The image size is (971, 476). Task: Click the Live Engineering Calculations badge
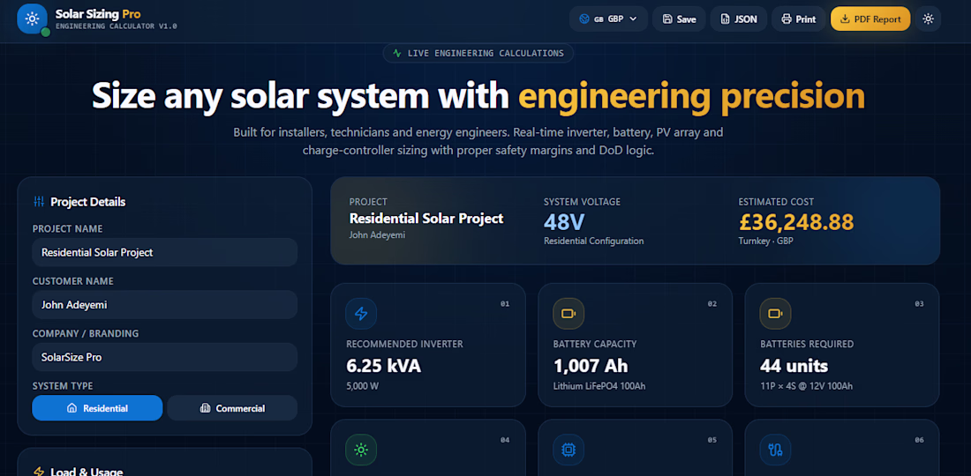(x=478, y=53)
